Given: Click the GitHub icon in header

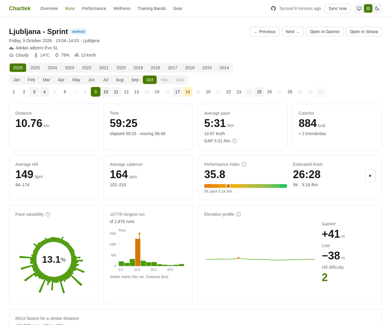Looking at the screenshot, I should coord(273,8).
